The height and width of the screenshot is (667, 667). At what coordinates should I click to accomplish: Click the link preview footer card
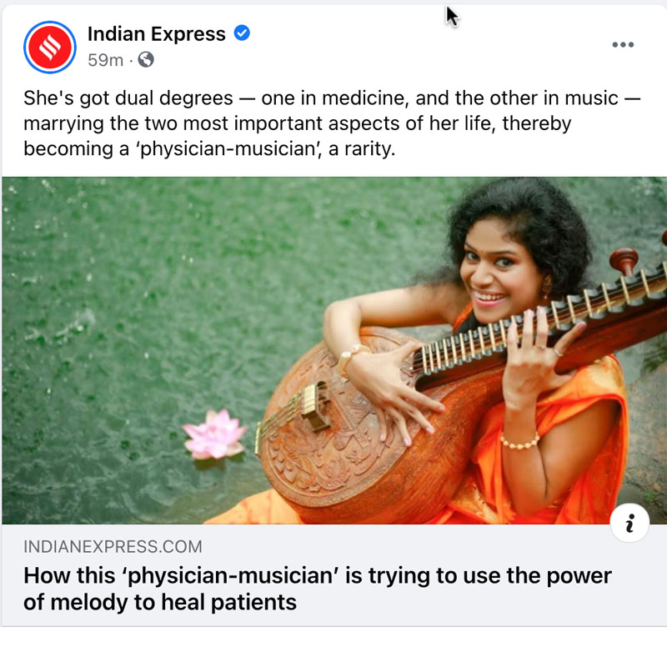pyautogui.click(x=334, y=575)
